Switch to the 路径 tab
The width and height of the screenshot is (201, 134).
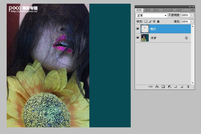(156, 10)
